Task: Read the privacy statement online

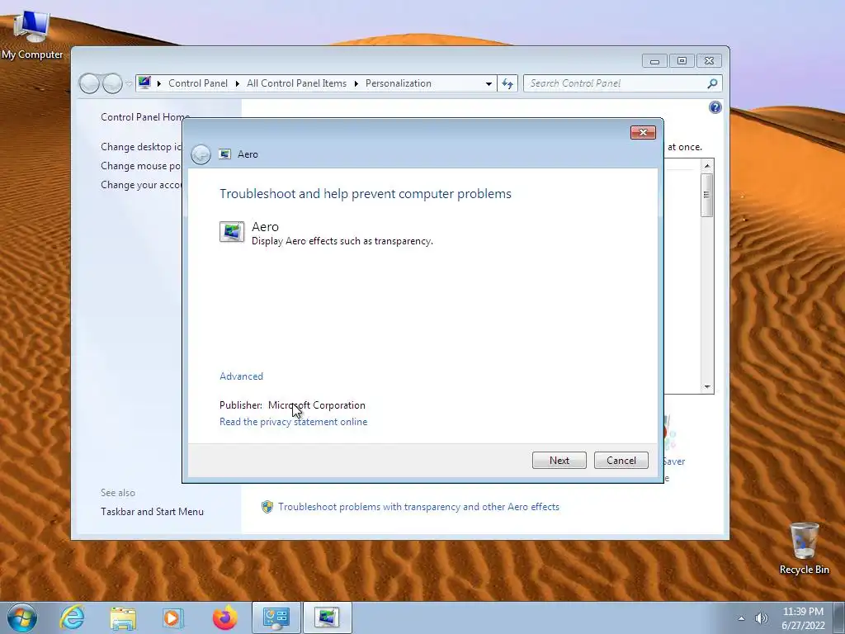Action: click(293, 422)
